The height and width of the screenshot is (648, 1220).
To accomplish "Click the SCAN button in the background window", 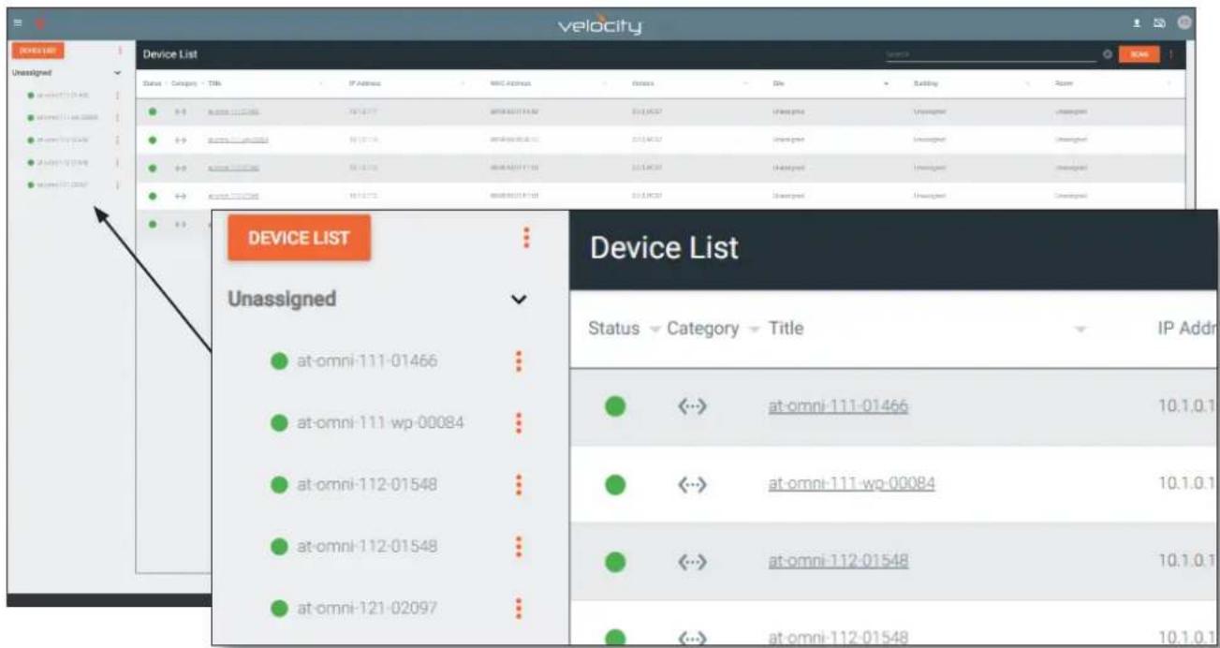I will pos(1139,55).
